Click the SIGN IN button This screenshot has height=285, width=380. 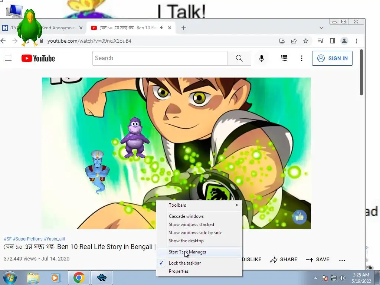pyautogui.click(x=332, y=58)
